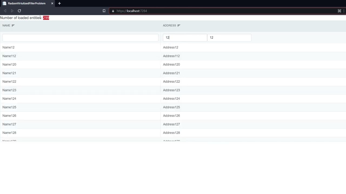This screenshot has height=194, width=346.
Task: Click the Address121 cell
Action: (x=253, y=73)
